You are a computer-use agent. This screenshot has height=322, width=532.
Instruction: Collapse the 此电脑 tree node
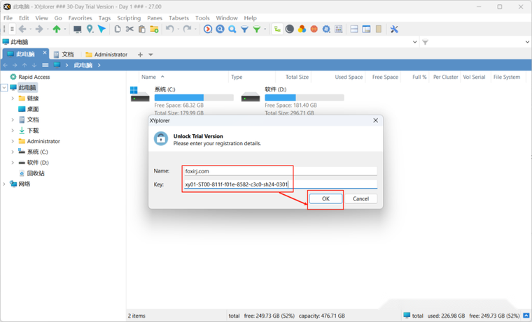4,88
